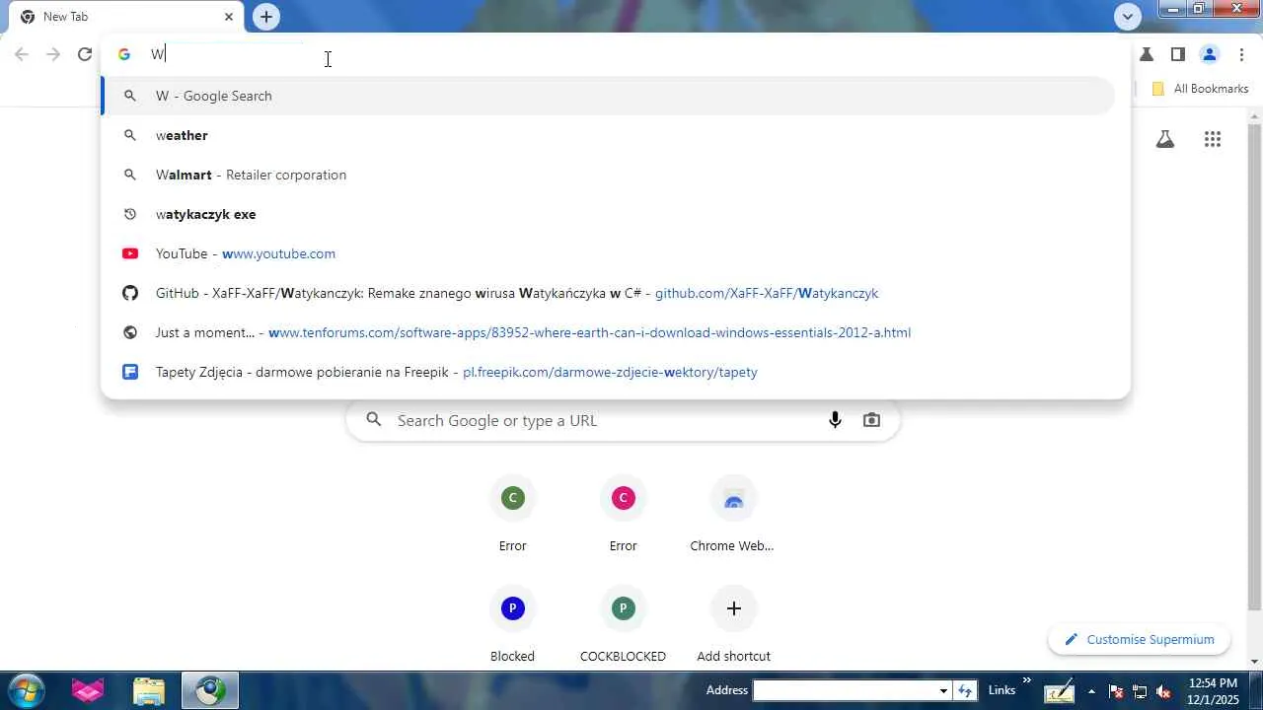This screenshot has width=1263, height=710.
Task: Open the network tray icon
Action: click(1140, 690)
